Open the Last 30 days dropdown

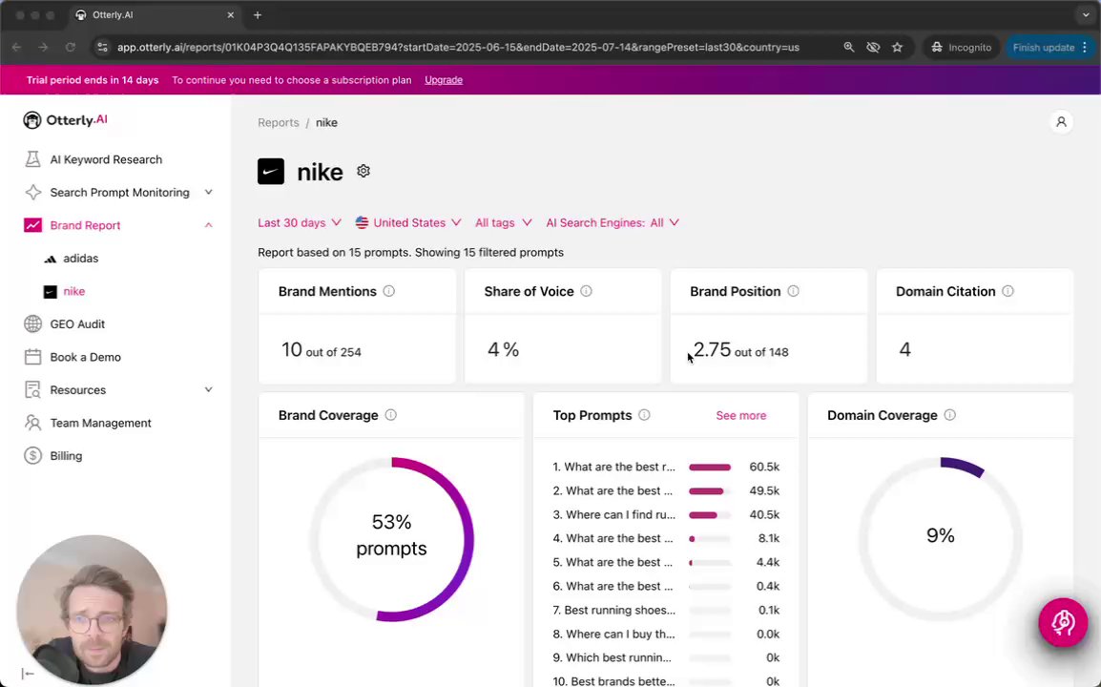tap(299, 222)
